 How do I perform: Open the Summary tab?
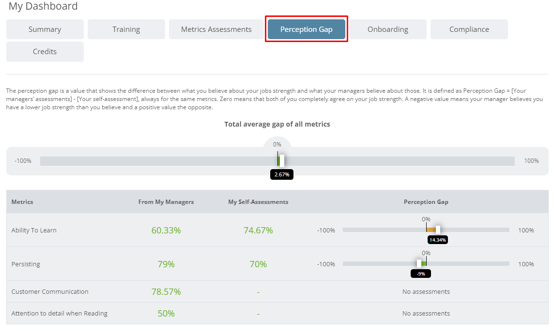45,29
